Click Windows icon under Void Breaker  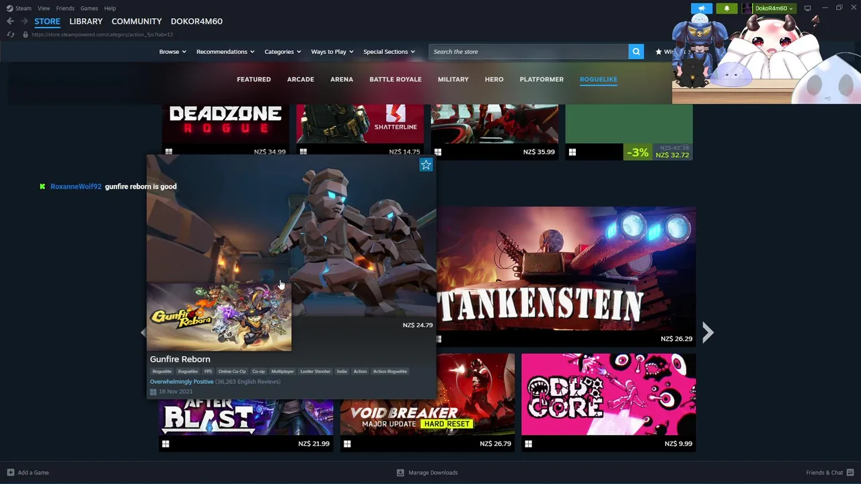click(347, 444)
